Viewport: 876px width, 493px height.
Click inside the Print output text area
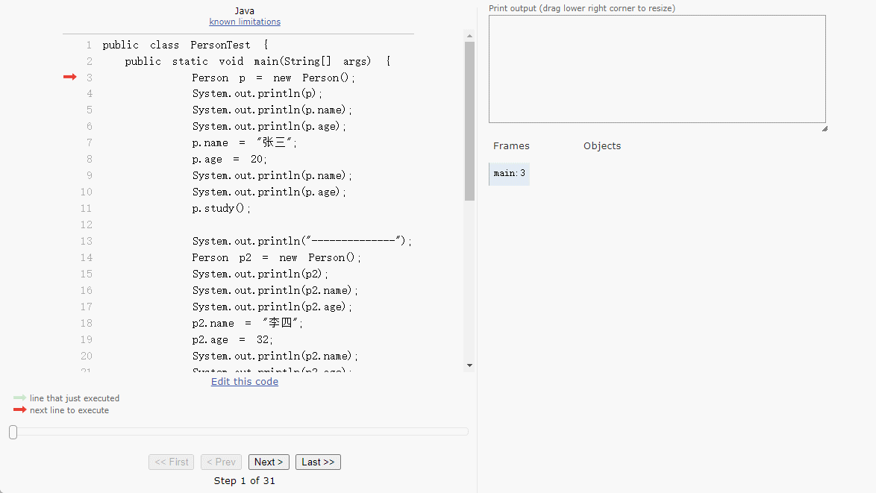(657, 69)
